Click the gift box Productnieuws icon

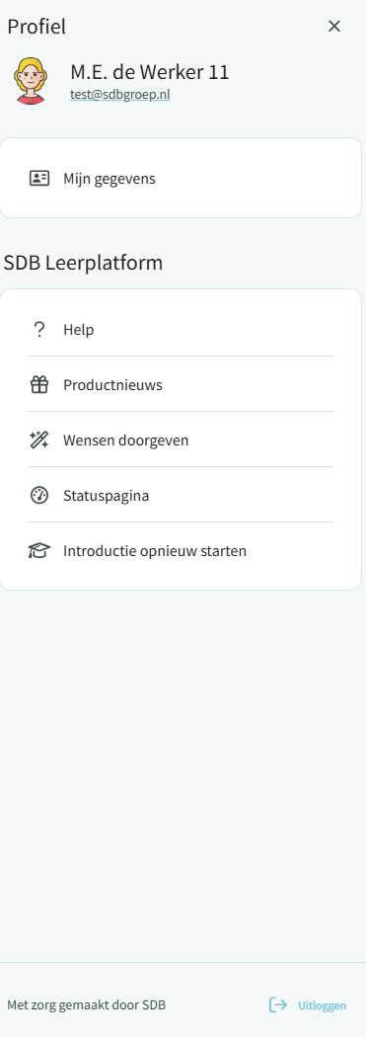point(39,384)
